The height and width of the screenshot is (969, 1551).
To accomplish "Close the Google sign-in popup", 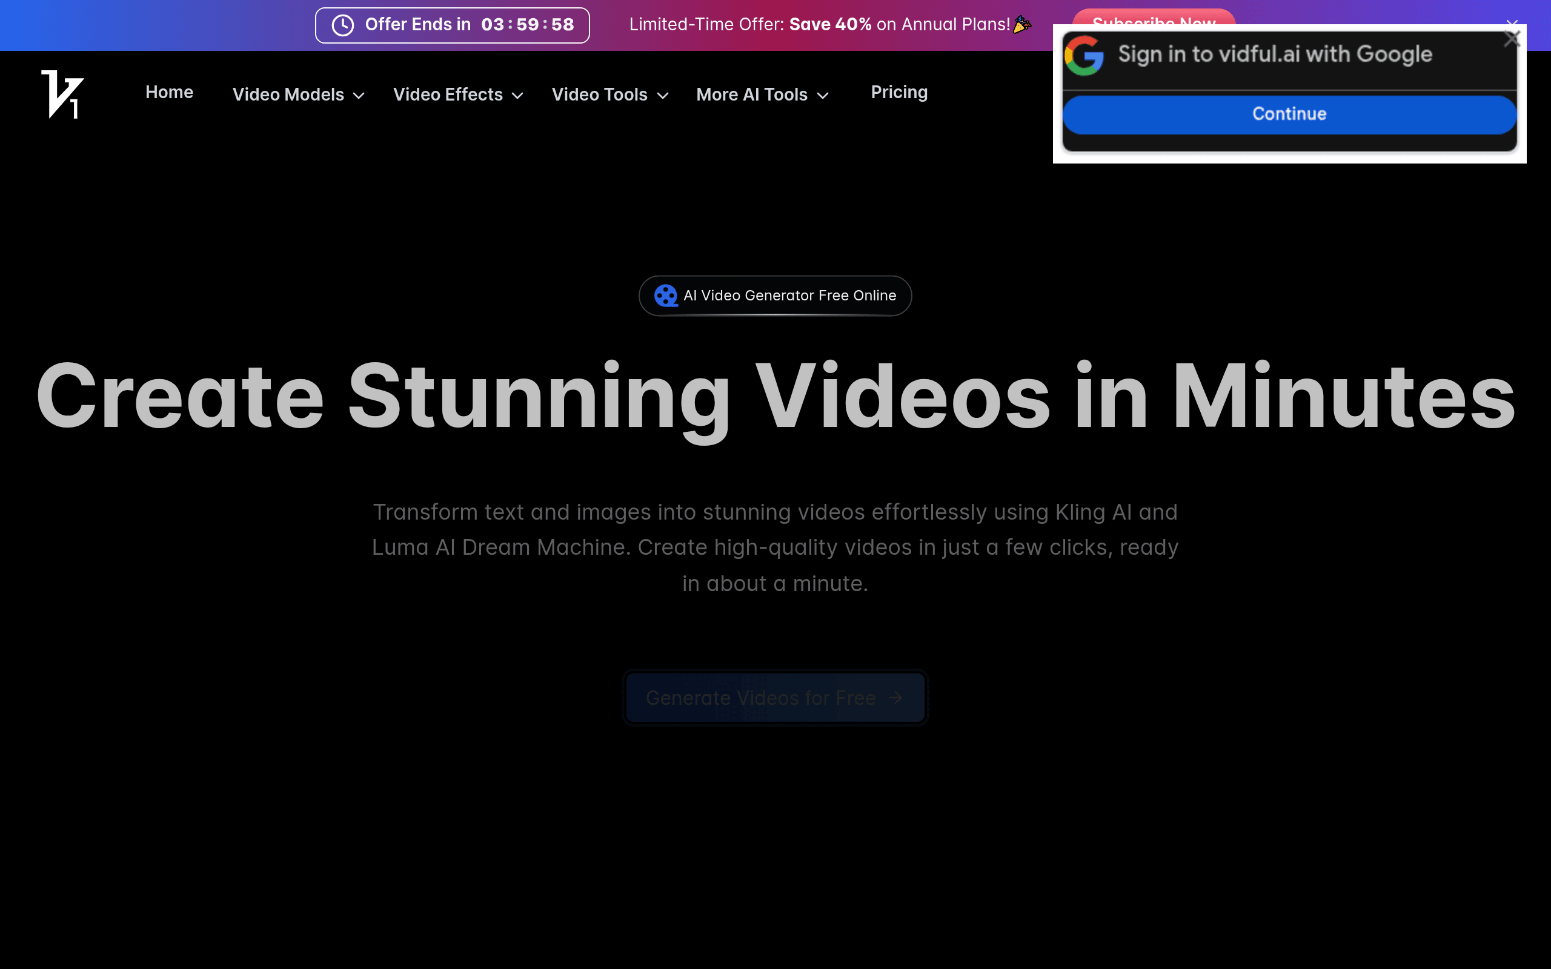I will pyautogui.click(x=1512, y=38).
